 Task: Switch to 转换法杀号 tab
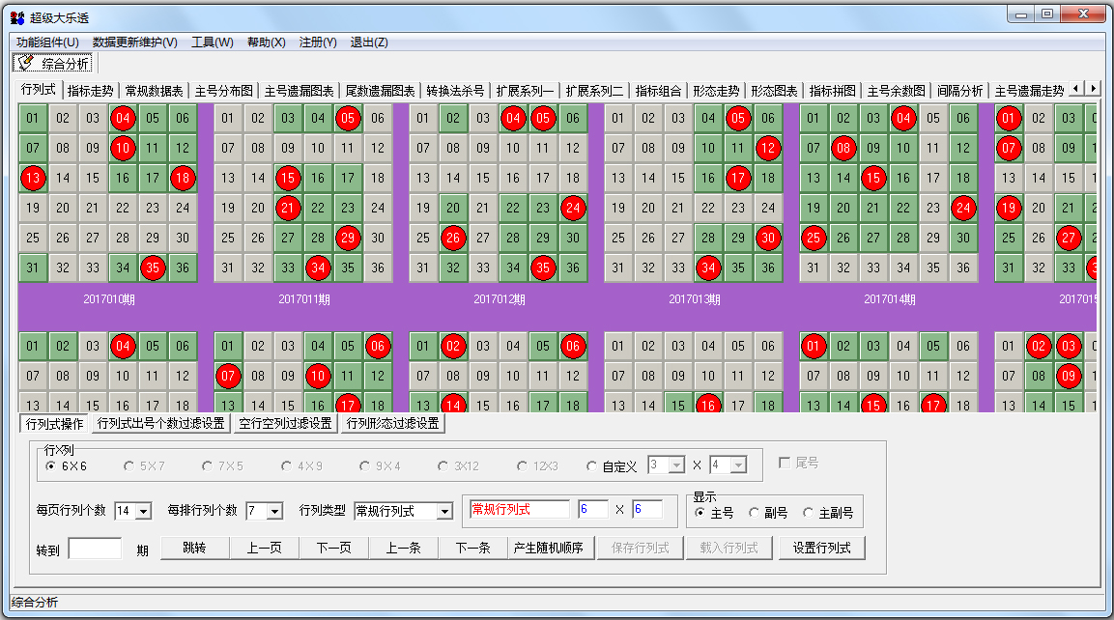click(455, 91)
